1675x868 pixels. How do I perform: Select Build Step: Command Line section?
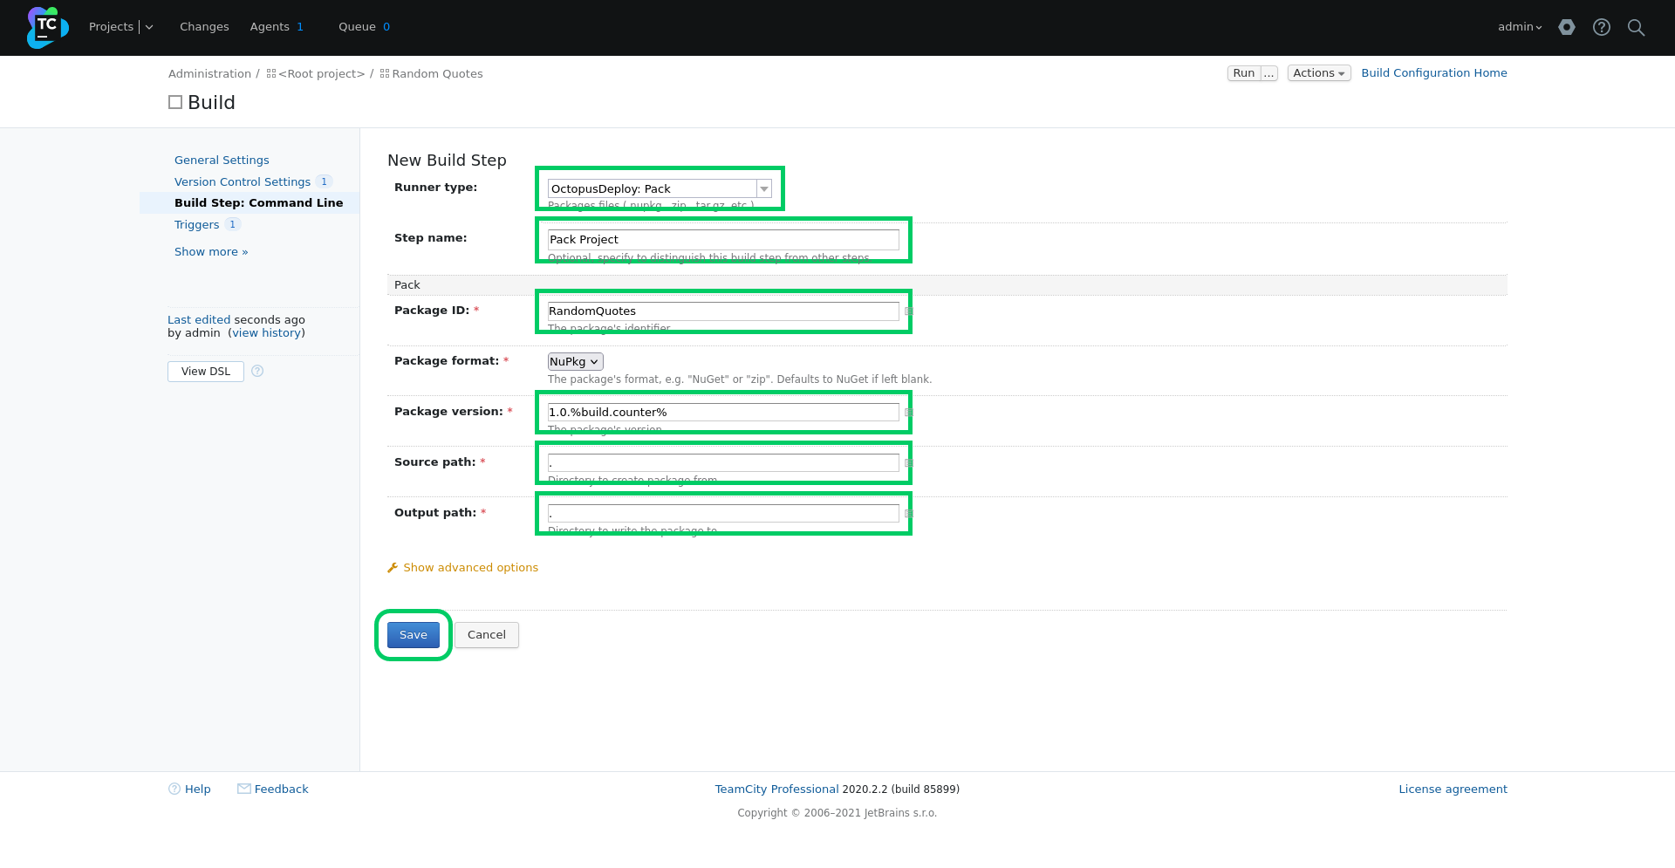click(x=258, y=202)
